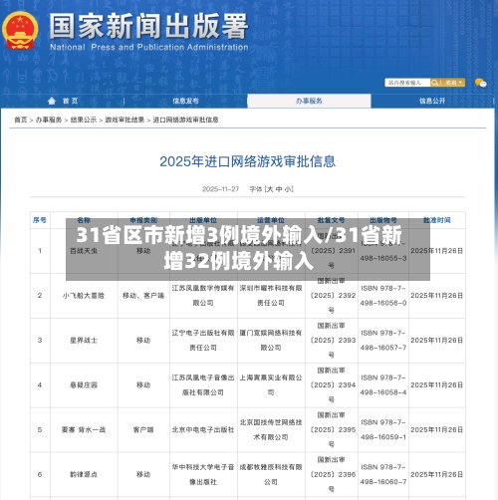Click the approval date in row 2

click(437, 296)
